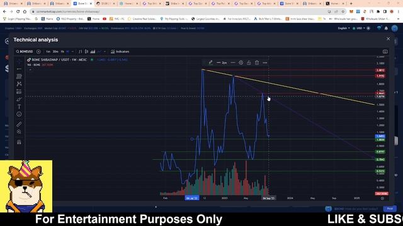Take a chart snapshot with camera icon
Screen dimensions: 403x226
385,51
